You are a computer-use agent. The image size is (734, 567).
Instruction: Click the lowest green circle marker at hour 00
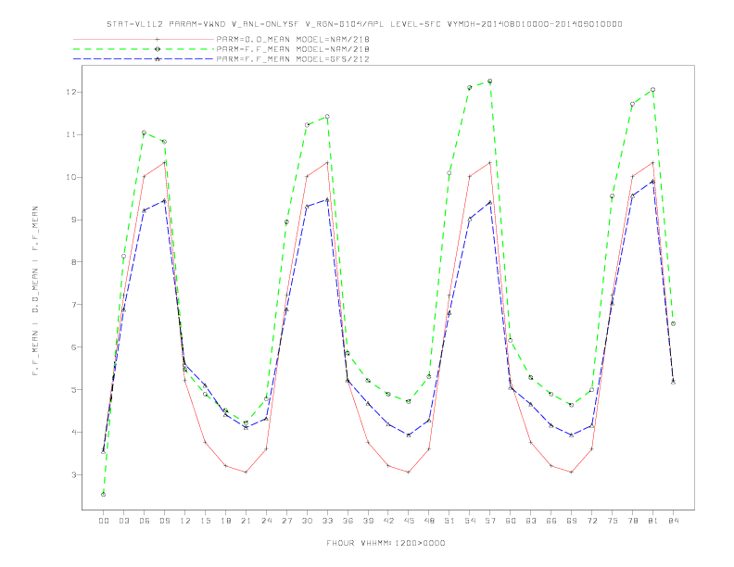tap(104, 495)
